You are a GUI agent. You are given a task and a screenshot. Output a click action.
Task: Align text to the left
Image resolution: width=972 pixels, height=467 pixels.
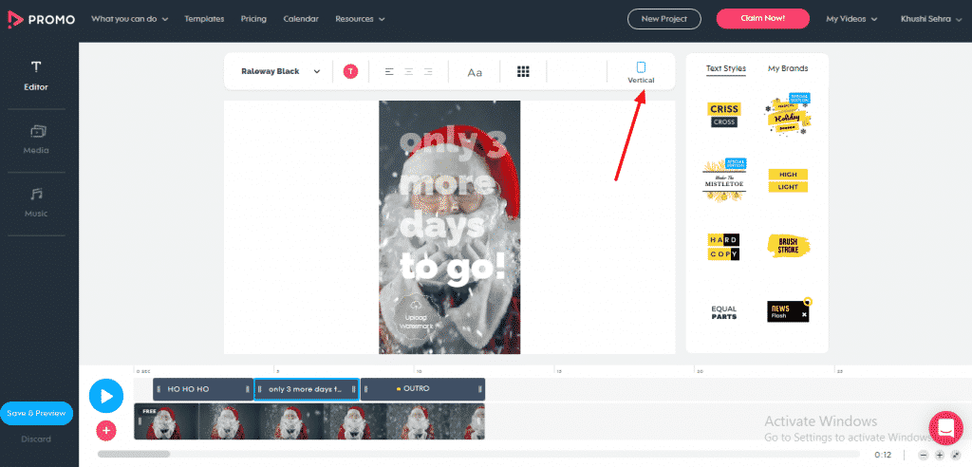click(x=389, y=71)
